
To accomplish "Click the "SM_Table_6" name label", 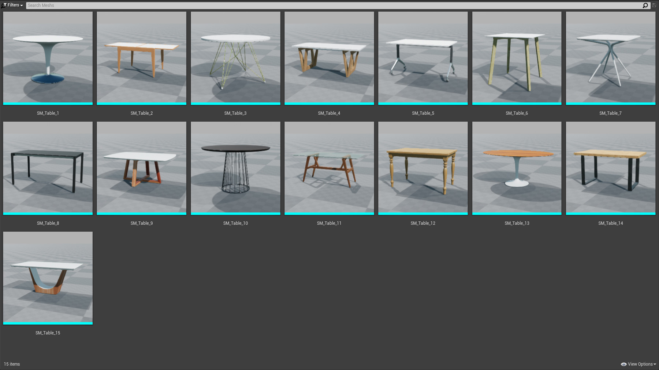I will (x=517, y=113).
